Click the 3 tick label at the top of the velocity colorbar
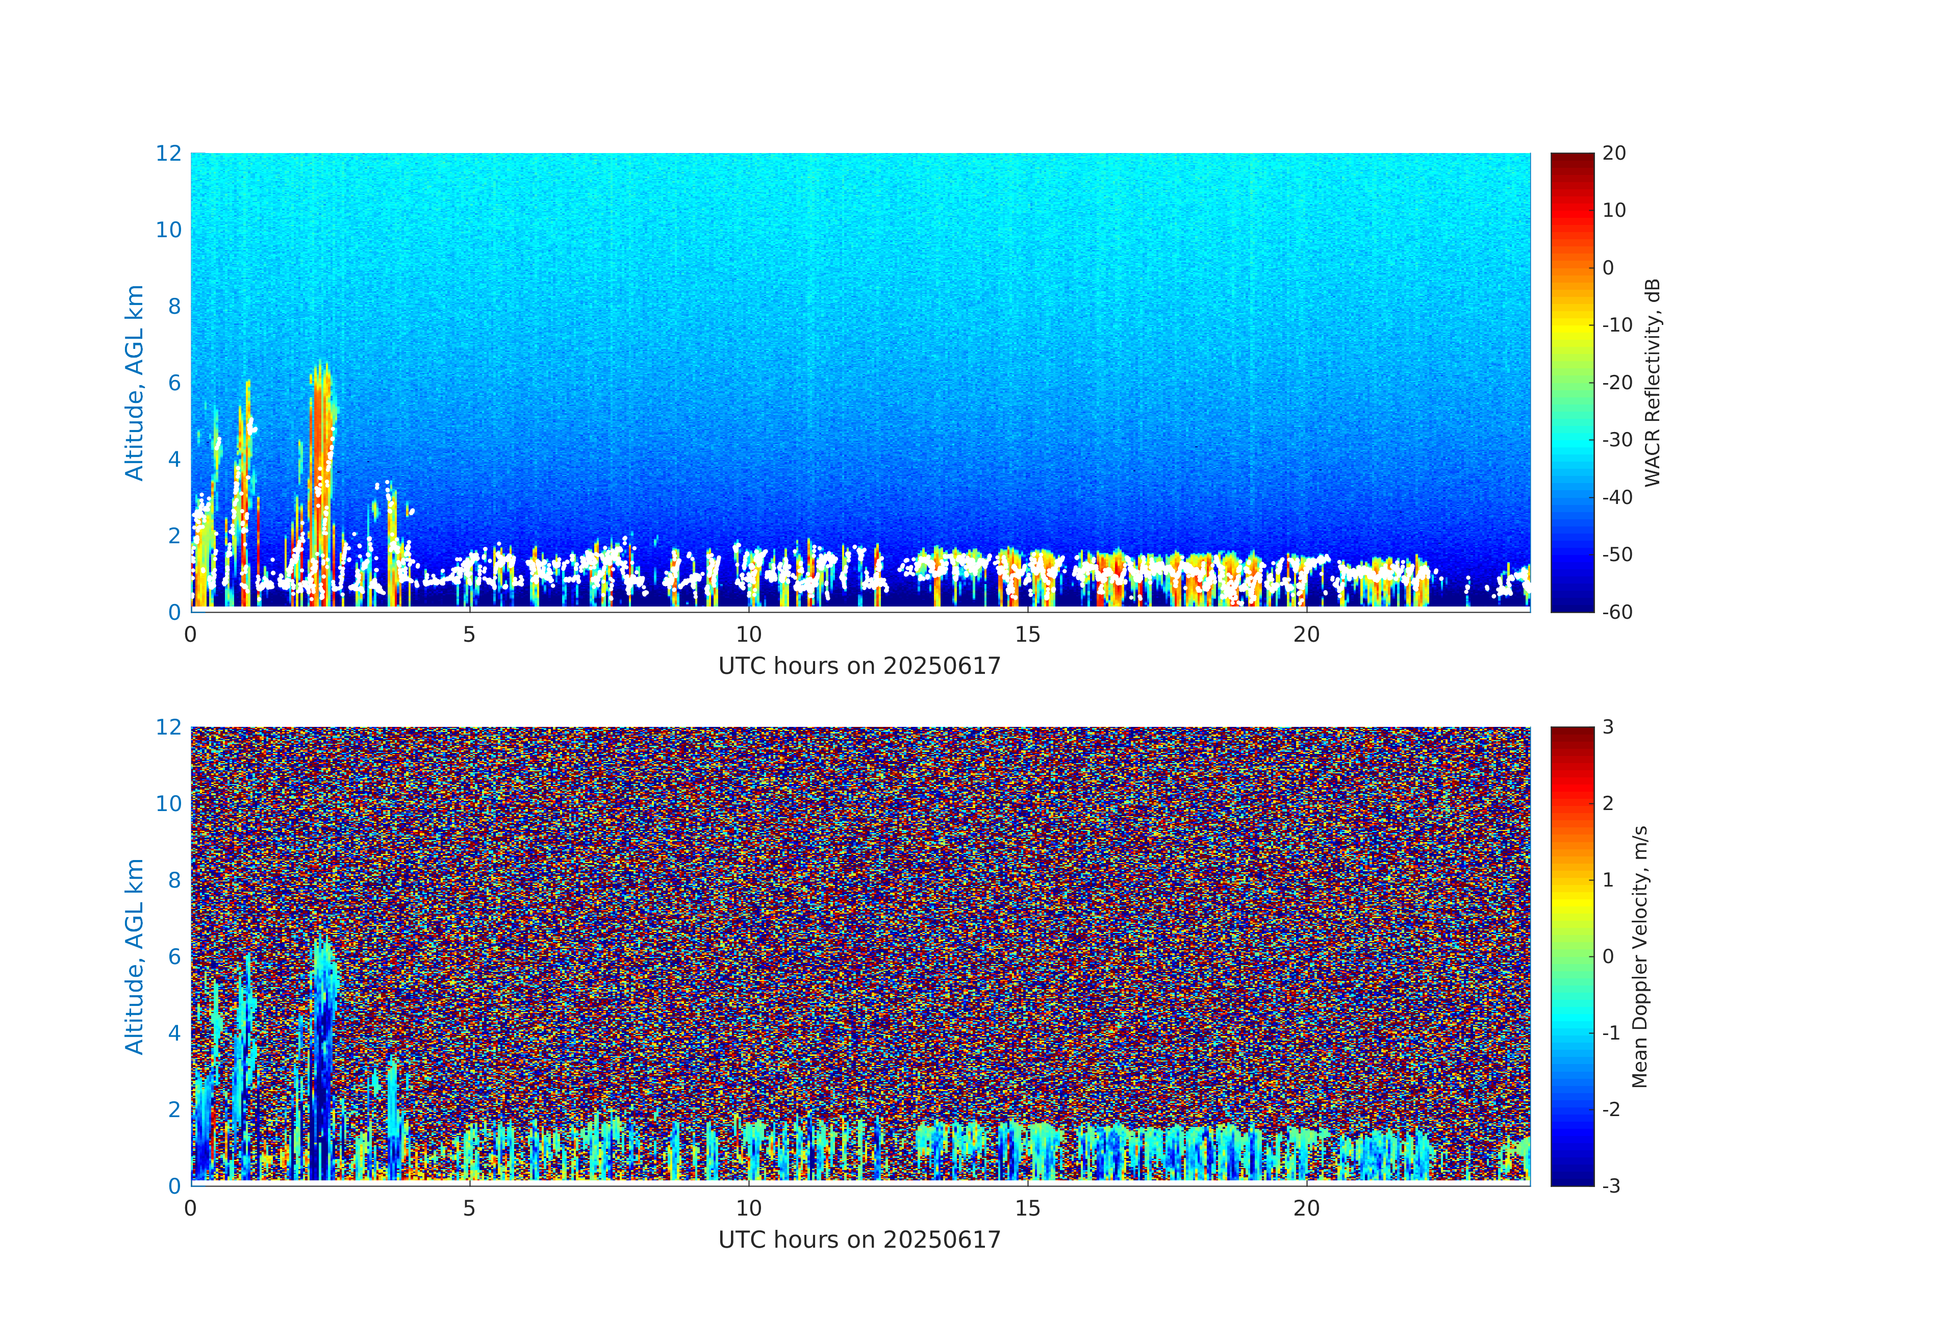The height and width of the screenshot is (1339, 1951). pos(1608,727)
